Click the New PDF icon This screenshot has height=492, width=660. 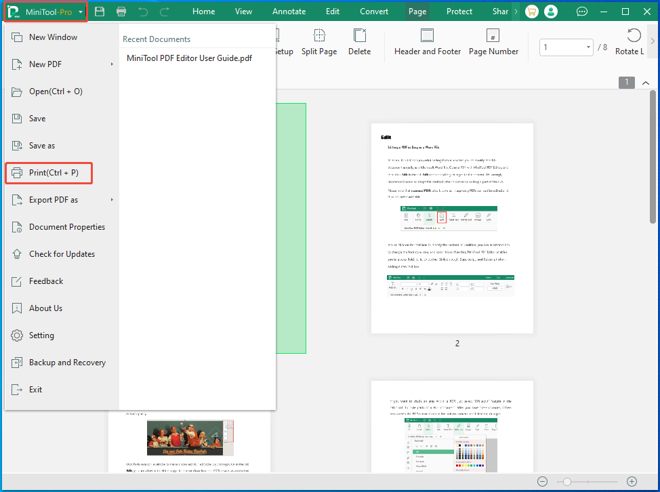point(17,64)
